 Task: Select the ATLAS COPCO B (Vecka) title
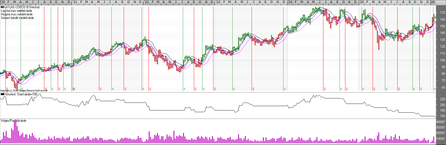22,7
